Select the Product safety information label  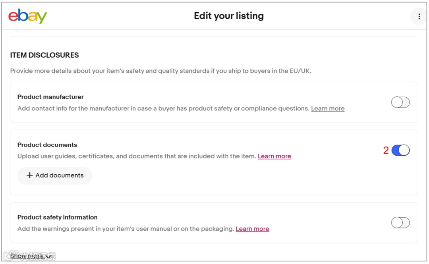(x=57, y=217)
